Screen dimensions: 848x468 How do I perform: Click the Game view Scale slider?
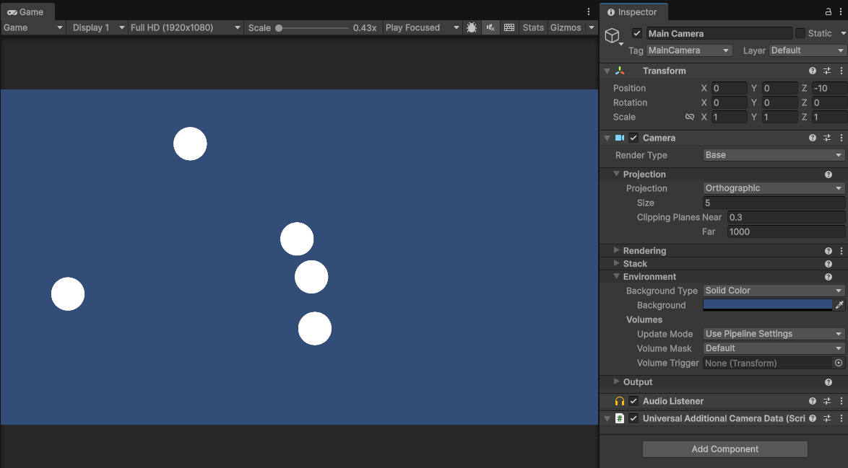click(x=312, y=27)
